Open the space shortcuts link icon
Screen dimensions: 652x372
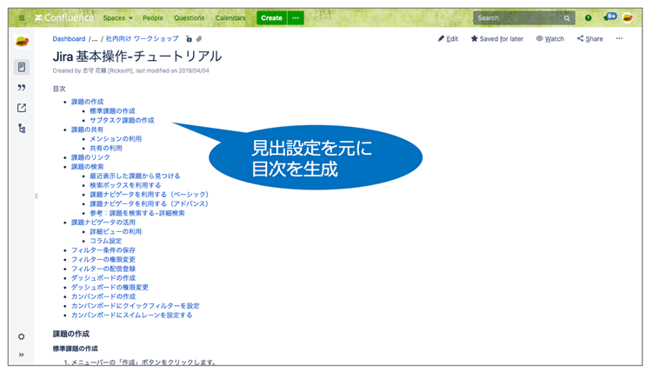[22, 108]
